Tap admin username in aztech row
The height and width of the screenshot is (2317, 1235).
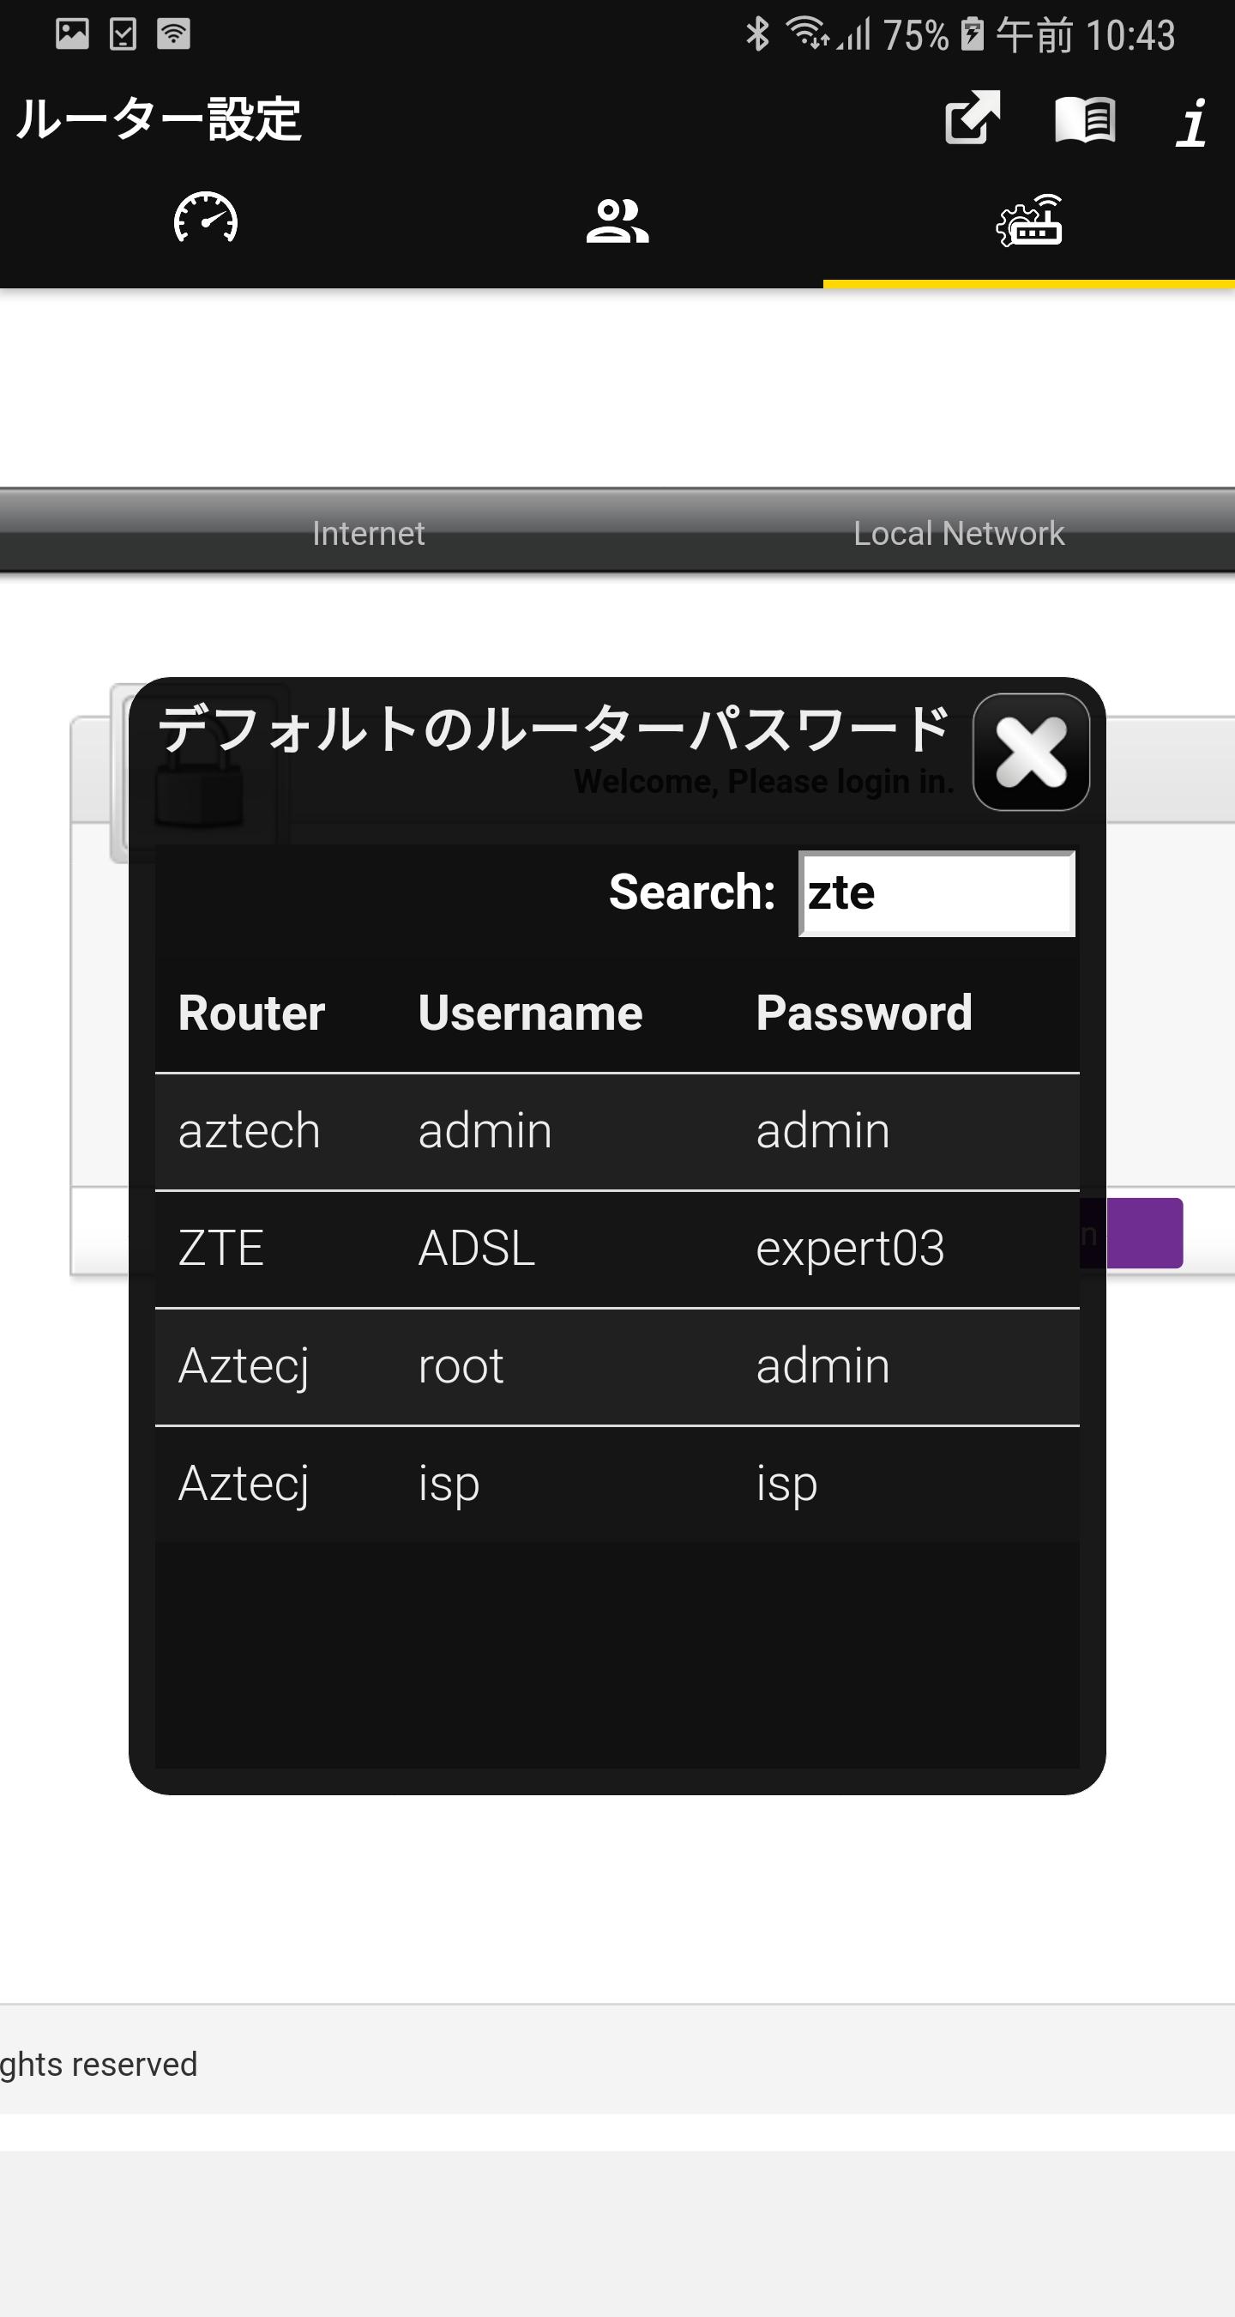[485, 1131]
